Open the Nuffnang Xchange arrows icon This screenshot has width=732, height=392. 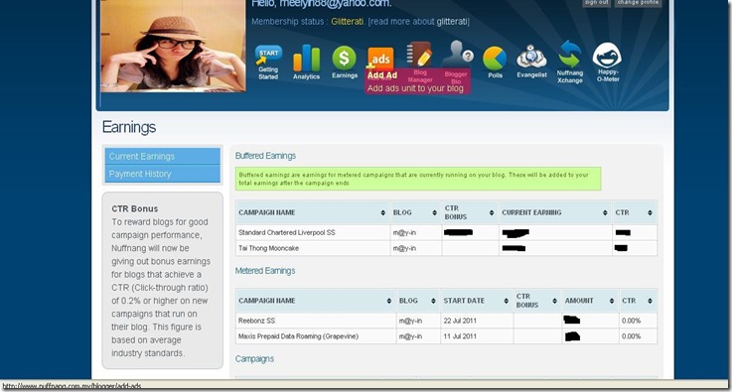pyautogui.click(x=570, y=62)
